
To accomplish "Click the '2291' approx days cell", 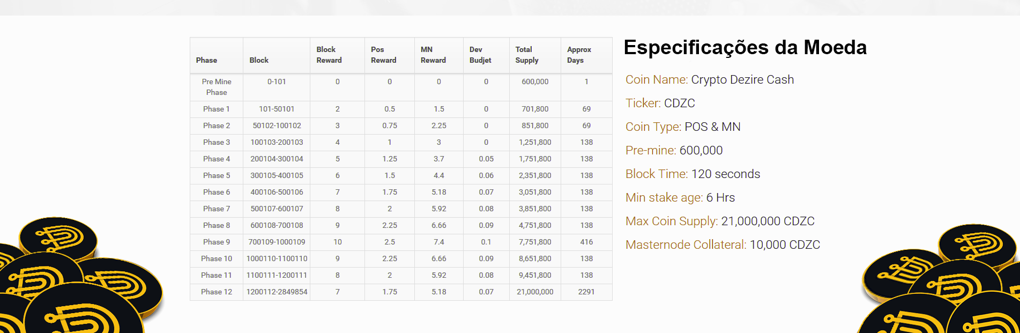I will [x=586, y=292].
